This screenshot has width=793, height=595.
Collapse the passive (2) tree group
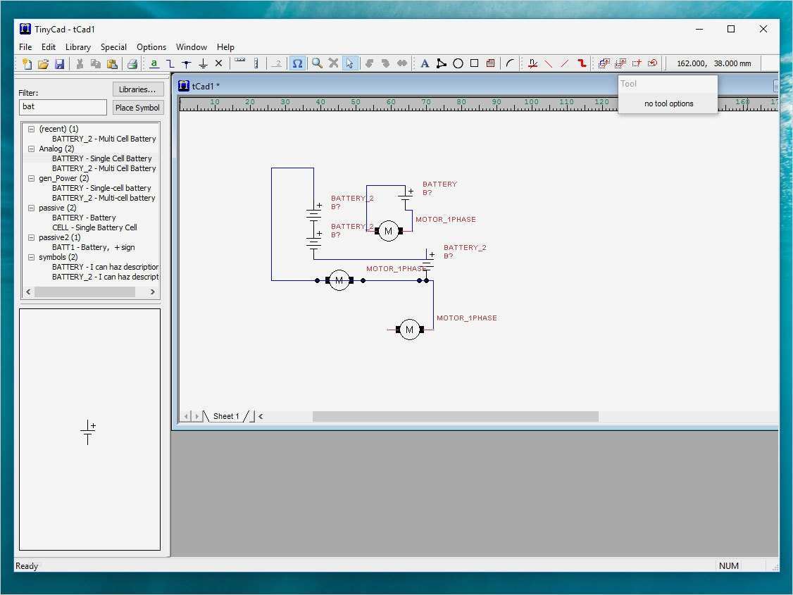coord(32,208)
